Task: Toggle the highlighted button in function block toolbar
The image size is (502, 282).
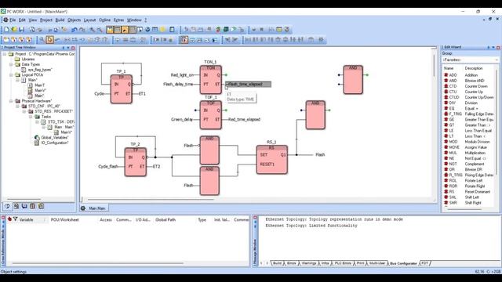Action: coord(184,40)
